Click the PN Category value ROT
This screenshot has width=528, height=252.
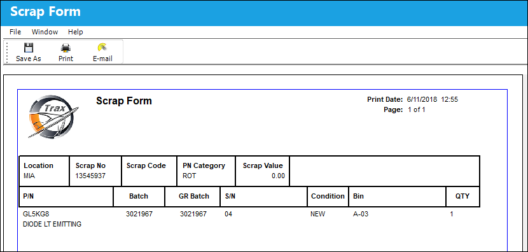[189, 176]
